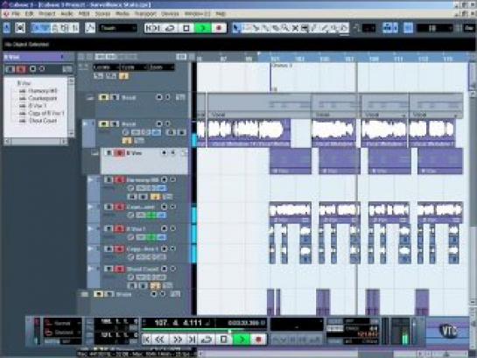The width and height of the screenshot is (477, 358).
Task: Open the Devices menu
Action: pyautogui.click(x=170, y=14)
